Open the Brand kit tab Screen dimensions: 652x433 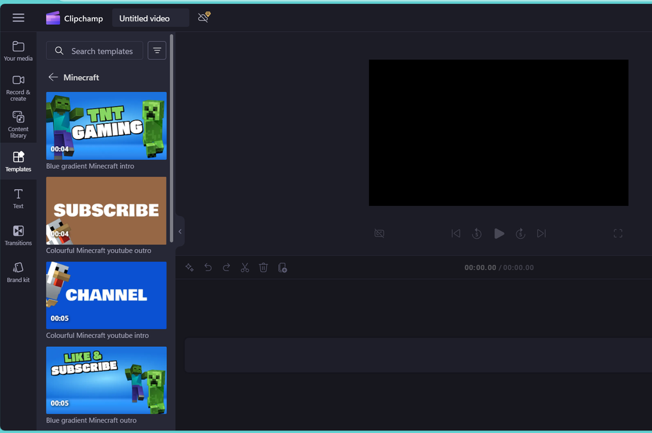[x=18, y=273]
